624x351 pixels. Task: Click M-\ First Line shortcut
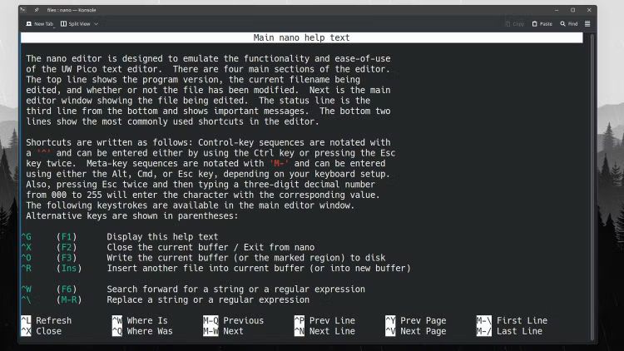tap(512, 320)
